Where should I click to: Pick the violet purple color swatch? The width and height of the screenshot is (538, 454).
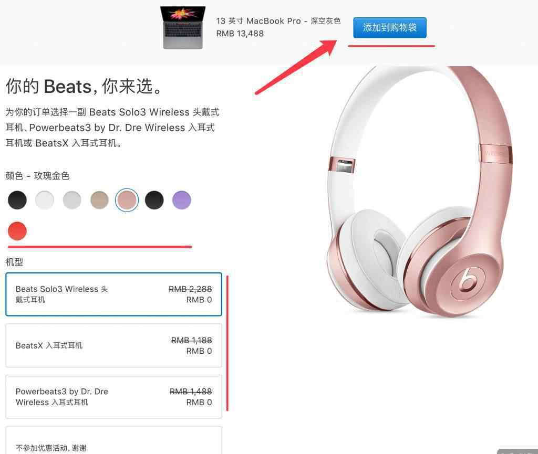(182, 200)
